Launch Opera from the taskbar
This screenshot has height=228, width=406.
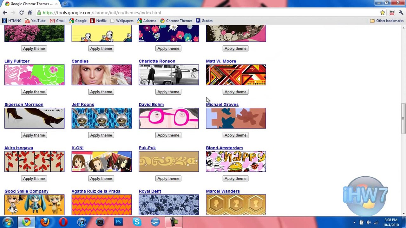point(63,222)
